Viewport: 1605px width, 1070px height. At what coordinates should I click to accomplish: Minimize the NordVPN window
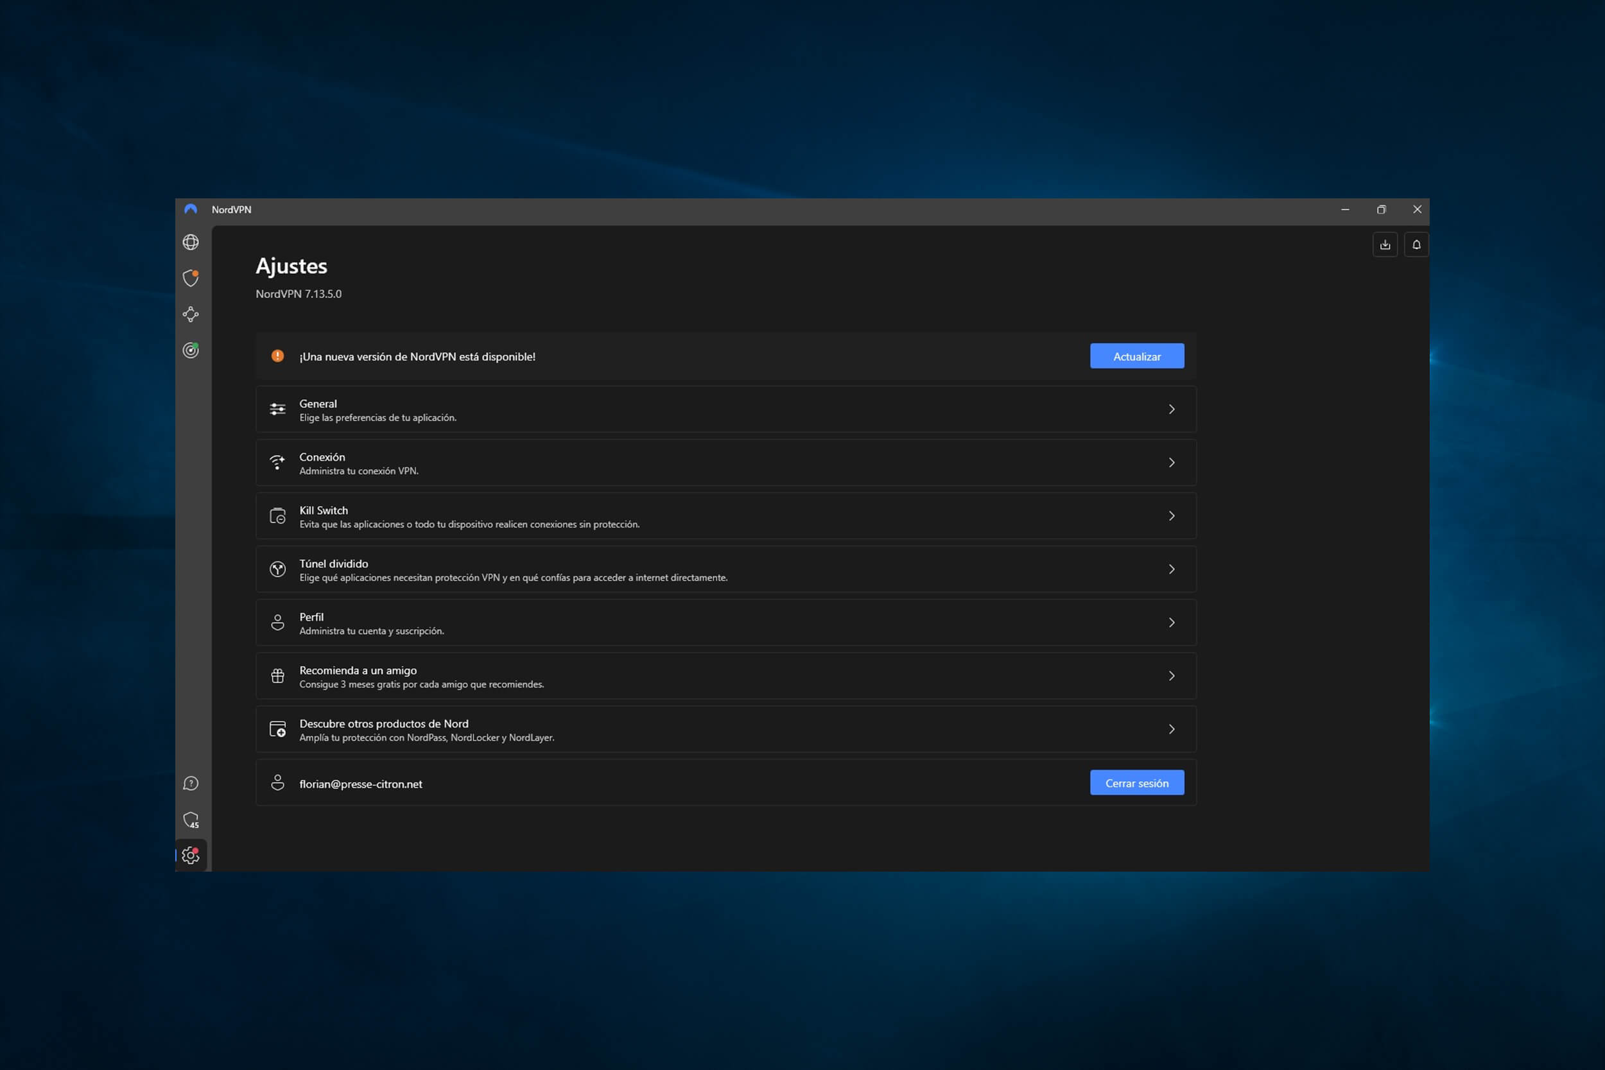click(1345, 209)
